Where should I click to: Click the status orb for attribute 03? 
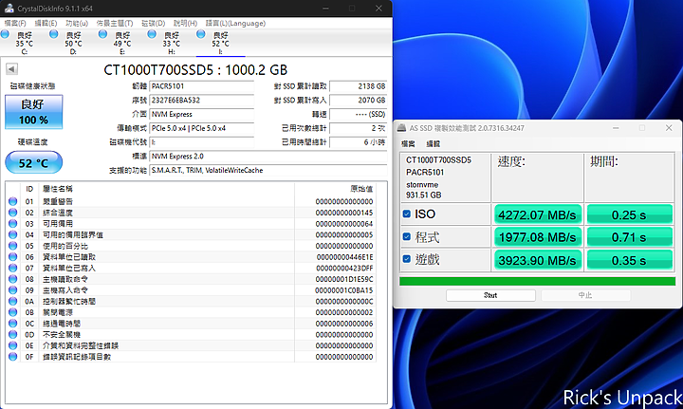pyautogui.click(x=12, y=223)
